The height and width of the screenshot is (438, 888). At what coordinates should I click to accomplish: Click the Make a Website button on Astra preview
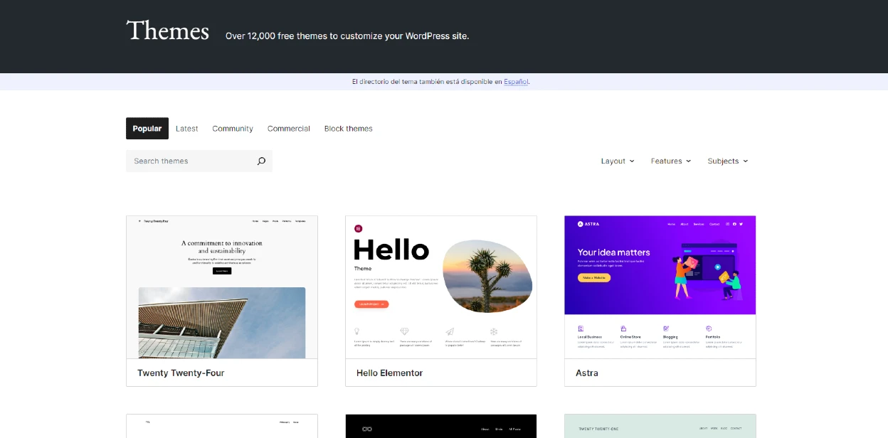(x=594, y=277)
